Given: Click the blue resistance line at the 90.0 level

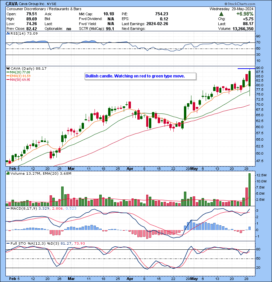Looking at the screenshot, I should [x=246, y=69].
